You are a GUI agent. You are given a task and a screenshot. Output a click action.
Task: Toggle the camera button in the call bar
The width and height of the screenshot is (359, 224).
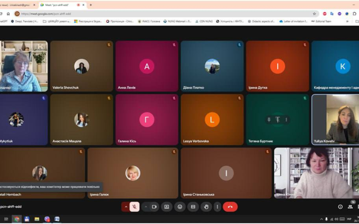[154, 207]
